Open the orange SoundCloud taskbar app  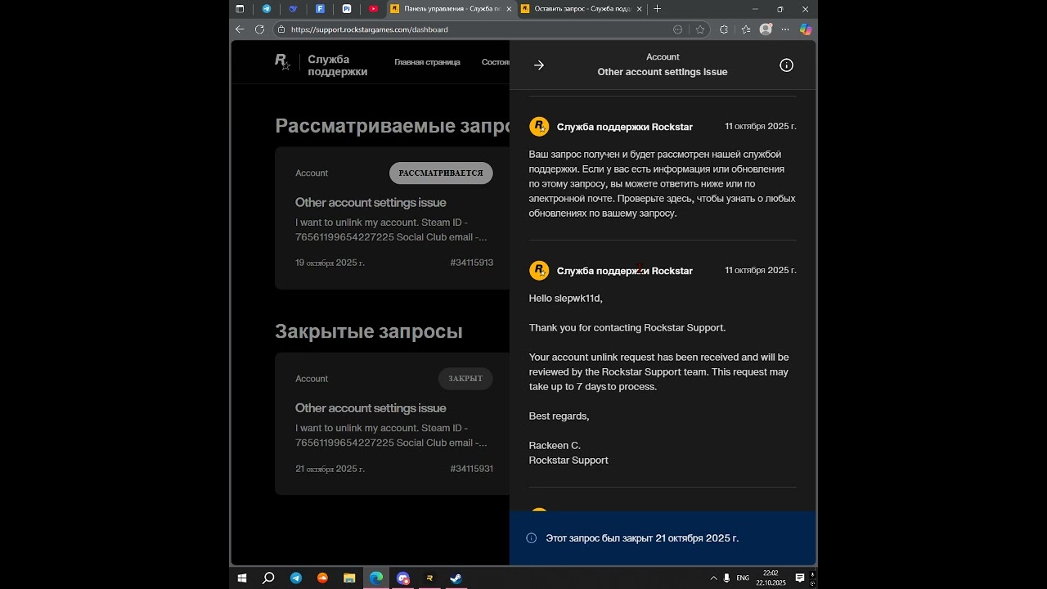(x=322, y=578)
